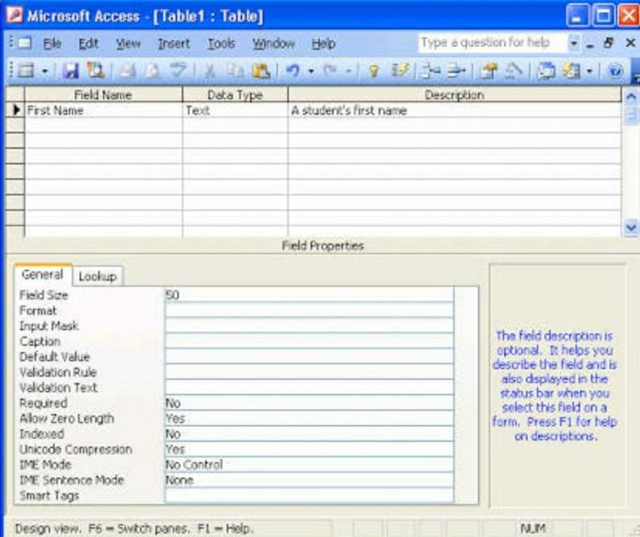640x537 pixels.
Task: Click the Save icon in toolbar
Action: [70, 70]
